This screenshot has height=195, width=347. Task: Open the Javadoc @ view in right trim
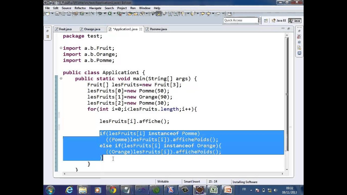(299, 42)
